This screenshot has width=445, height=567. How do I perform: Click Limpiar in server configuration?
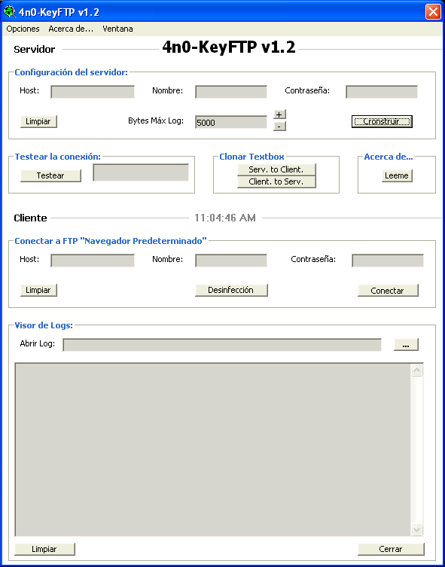click(x=38, y=121)
